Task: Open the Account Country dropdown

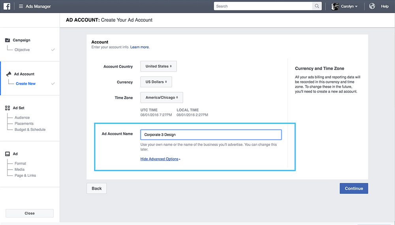Action: (158, 66)
